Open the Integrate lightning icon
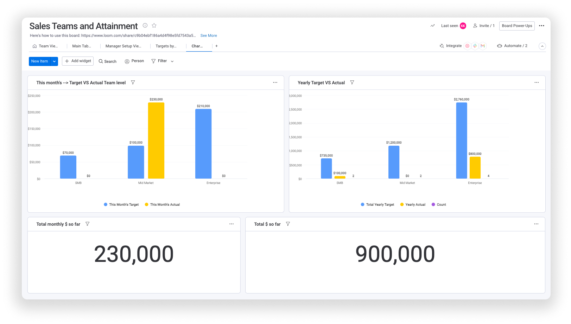The height and width of the screenshot is (324, 571). pyautogui.click(x=441, y=46)
